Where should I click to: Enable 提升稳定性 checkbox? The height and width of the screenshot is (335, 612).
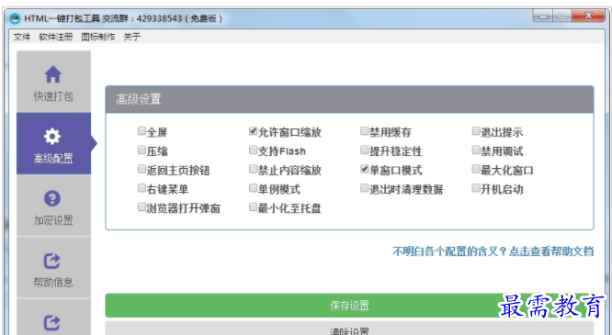(x=365, y=151)
